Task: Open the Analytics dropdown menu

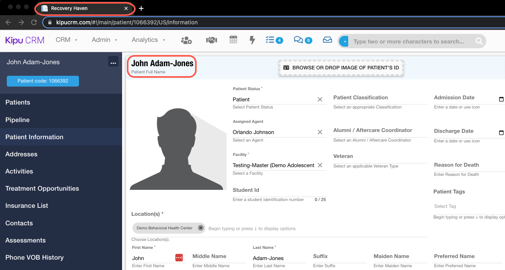Action: tap(148, 40)
